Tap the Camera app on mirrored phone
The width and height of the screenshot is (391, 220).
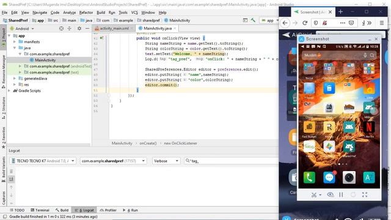[x=349, y=177]
